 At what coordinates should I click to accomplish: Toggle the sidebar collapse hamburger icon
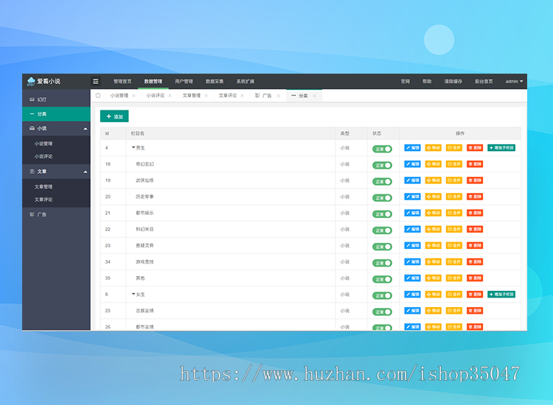coord(96,81)
